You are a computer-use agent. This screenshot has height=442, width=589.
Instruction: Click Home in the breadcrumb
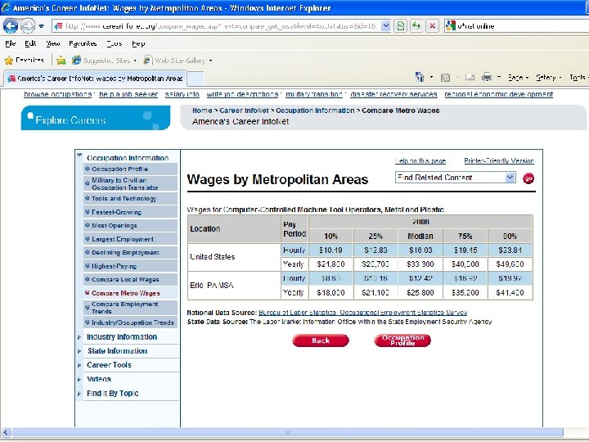click(202, 110)
